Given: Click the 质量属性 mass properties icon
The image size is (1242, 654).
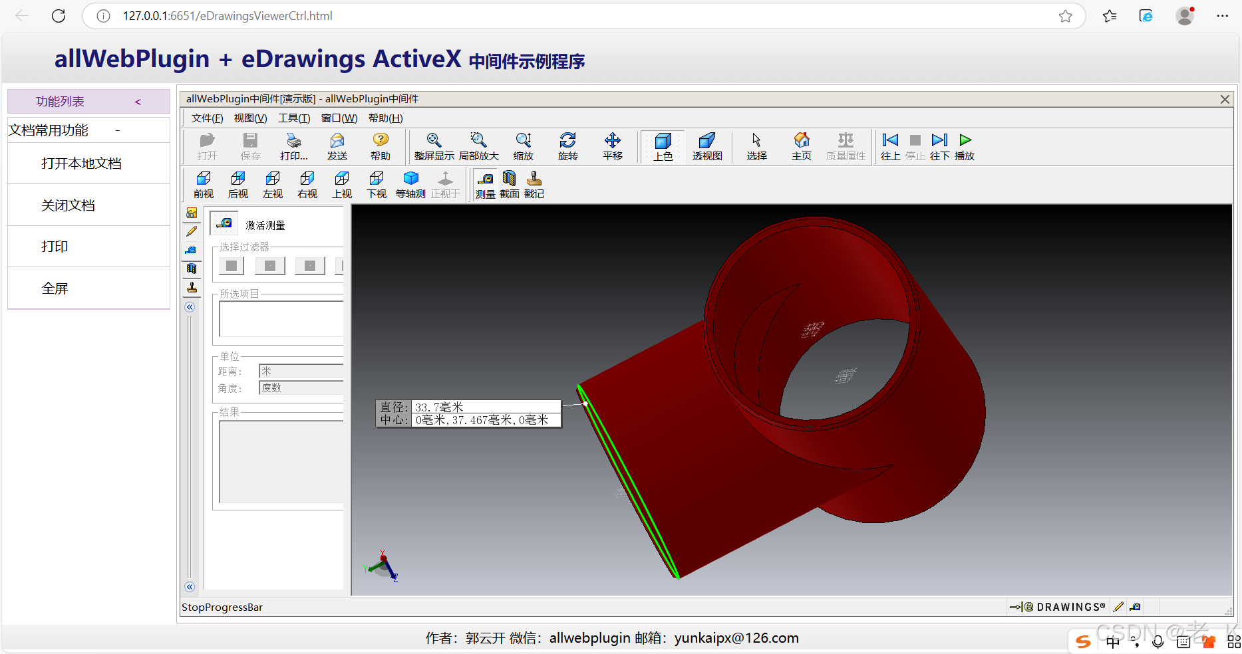Looking at the screenshot, I should (846, 146).
